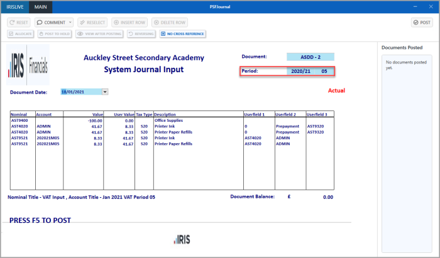The width and height of the screenshot is (440, 258).
Task: Toggle VIEW AFTER POSTING
Action: tap(99, 34)
